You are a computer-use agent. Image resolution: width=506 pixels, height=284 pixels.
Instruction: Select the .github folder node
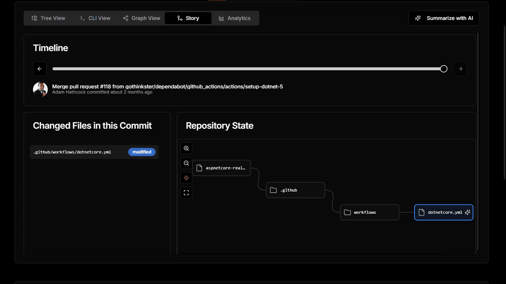[x=295, y=190]
